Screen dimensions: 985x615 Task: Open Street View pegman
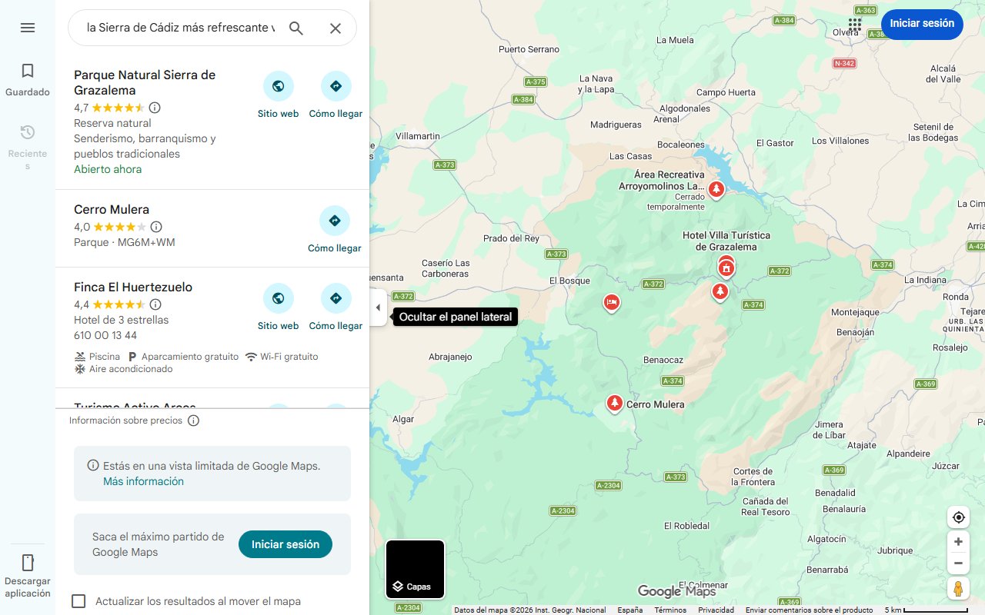click(958, 590)
